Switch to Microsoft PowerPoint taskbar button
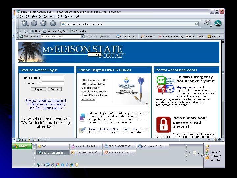 [x=119, y=152]
